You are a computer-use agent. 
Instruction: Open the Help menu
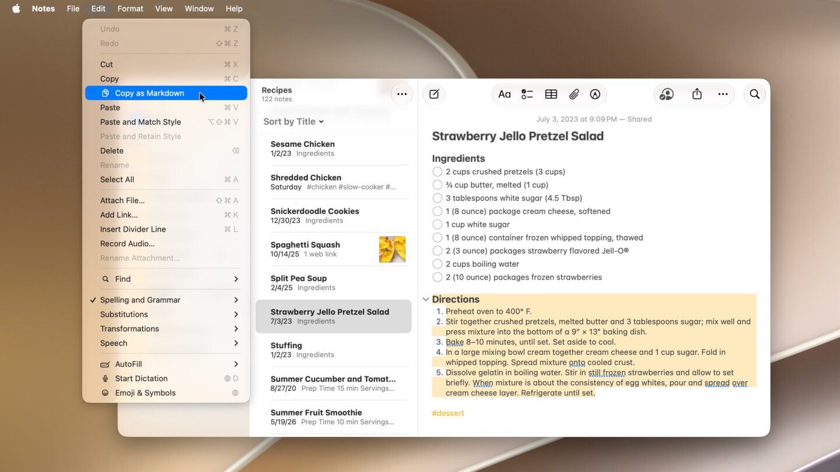tap(234, 9)
